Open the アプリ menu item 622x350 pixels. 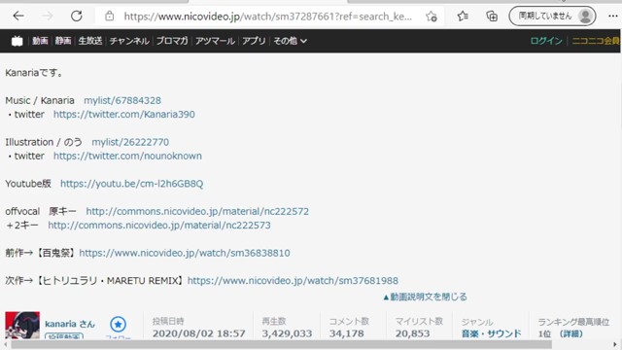254,41
